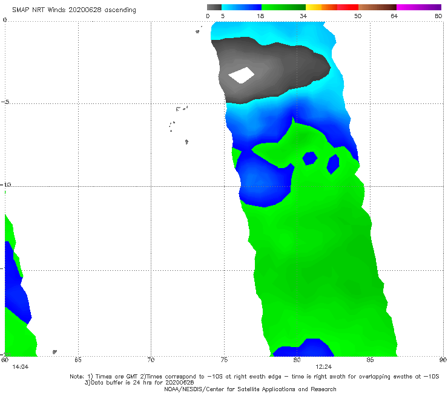
Task: Click the note about Data buffer is 24 hrs
Action: pyautogui.click(x=139, y=383)
